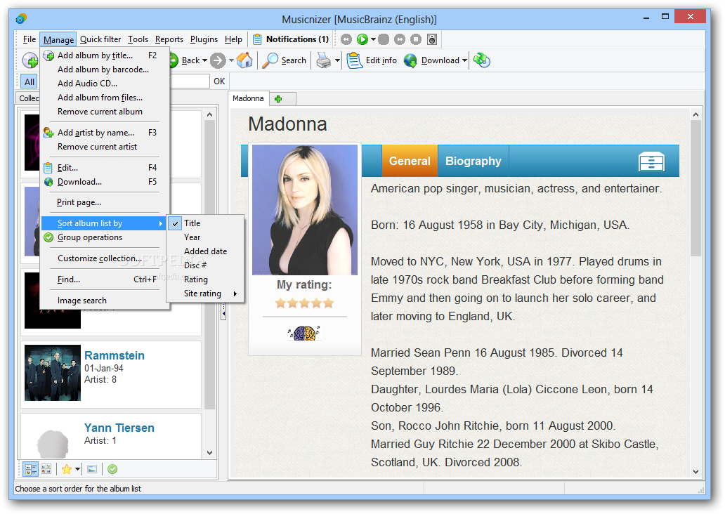Open Download dropdown arrow
The width and height of the screenshot is (725, 514).
click(x=464, y=60)
